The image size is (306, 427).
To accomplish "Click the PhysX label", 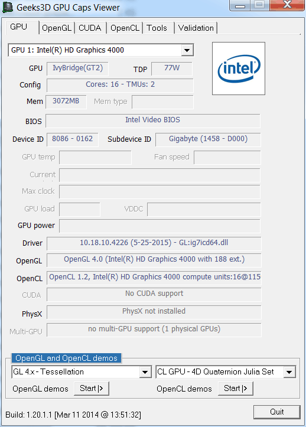I will coord(32,314).
